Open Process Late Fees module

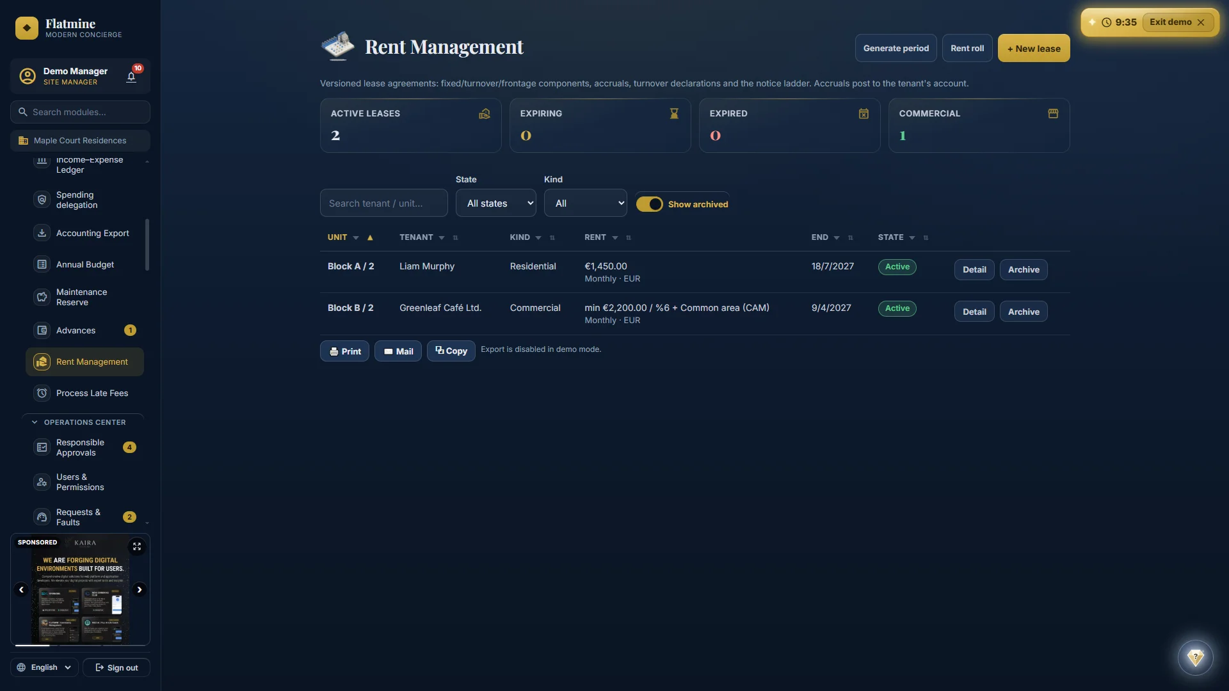point(84,393)
